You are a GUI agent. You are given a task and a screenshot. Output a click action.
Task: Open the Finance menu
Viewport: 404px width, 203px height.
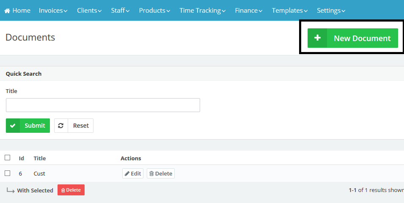249,11
